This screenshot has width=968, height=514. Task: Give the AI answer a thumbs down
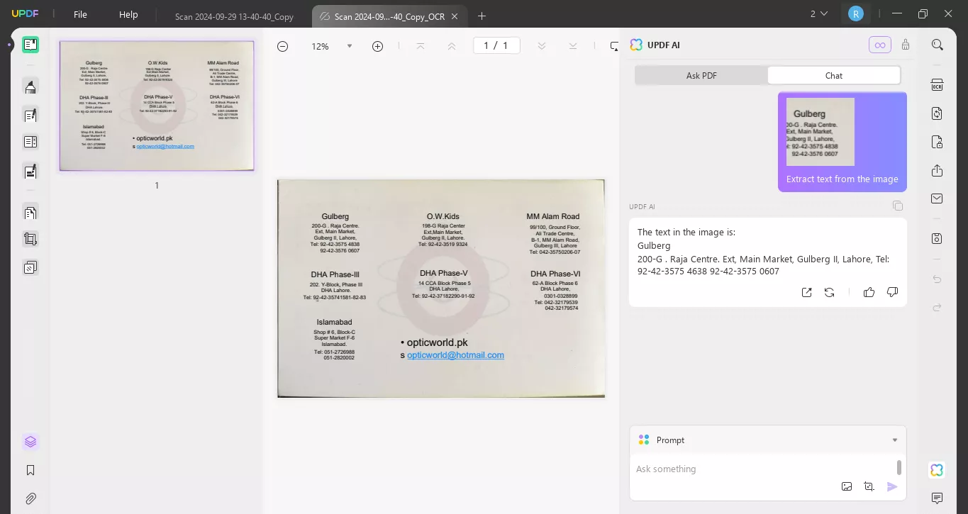892,292
